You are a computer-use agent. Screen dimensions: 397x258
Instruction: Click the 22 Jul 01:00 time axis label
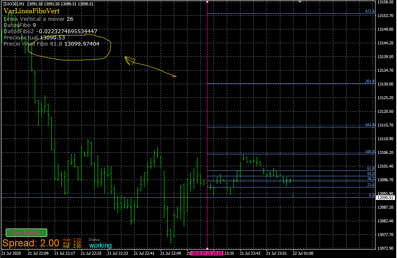tap(303, 253)
